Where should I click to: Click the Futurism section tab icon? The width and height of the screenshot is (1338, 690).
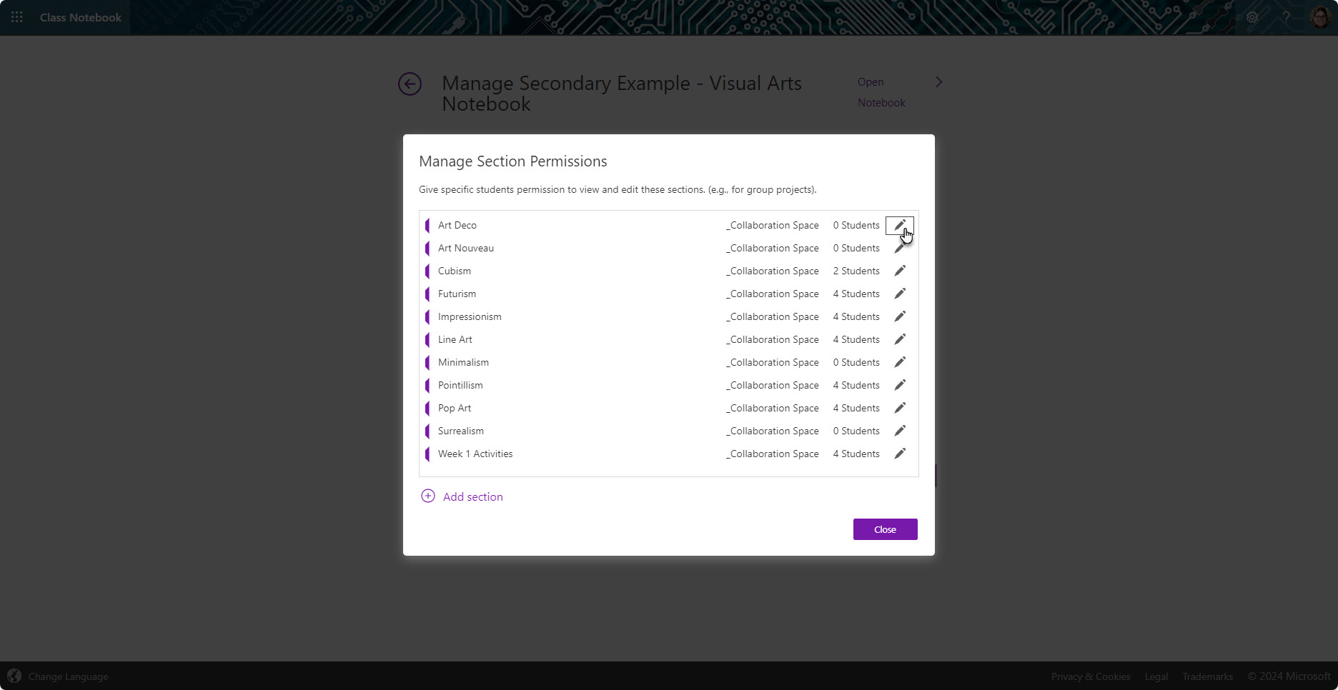pyautogui.click(x=427, y=294)
